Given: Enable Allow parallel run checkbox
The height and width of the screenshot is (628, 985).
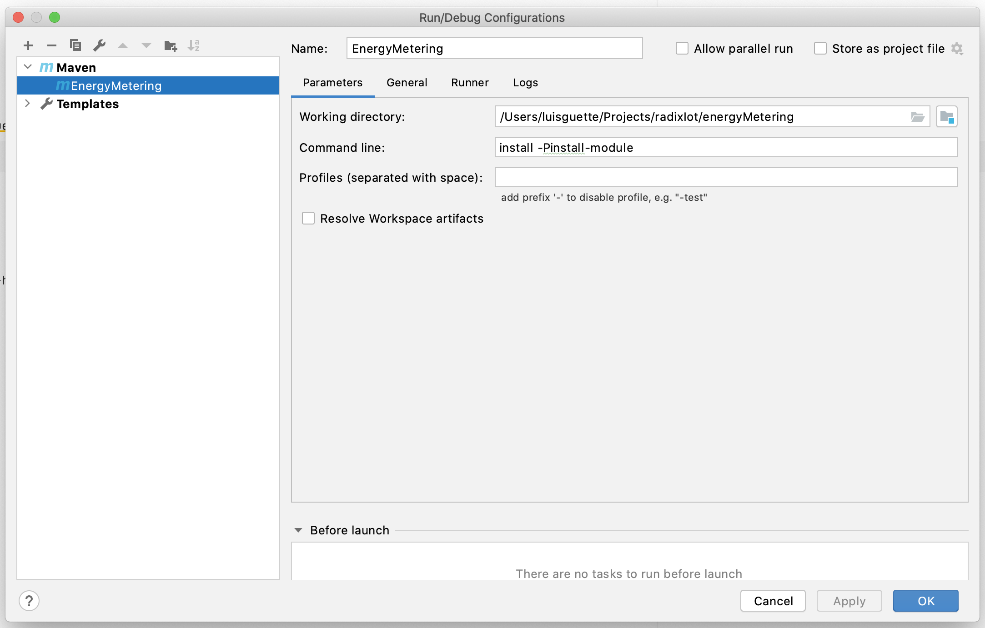Looking at the screenshot, I should point(682,48).
